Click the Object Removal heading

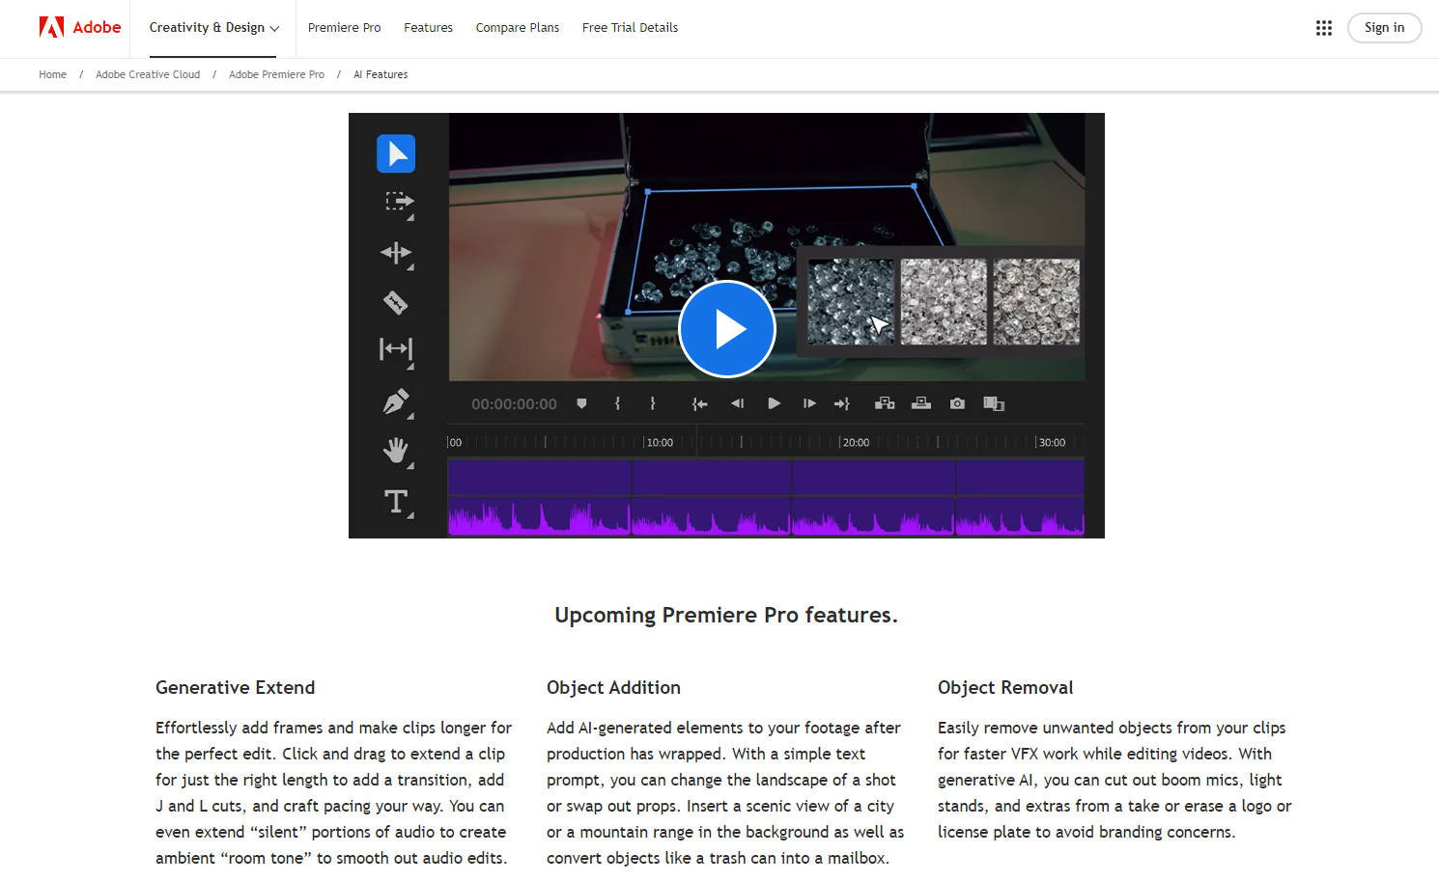point(1005,687)
